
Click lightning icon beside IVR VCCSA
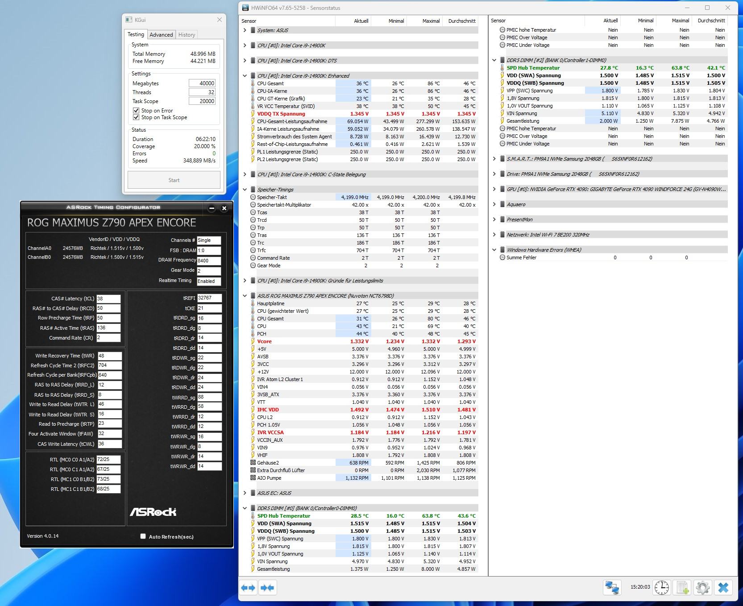tap(253, 432)
